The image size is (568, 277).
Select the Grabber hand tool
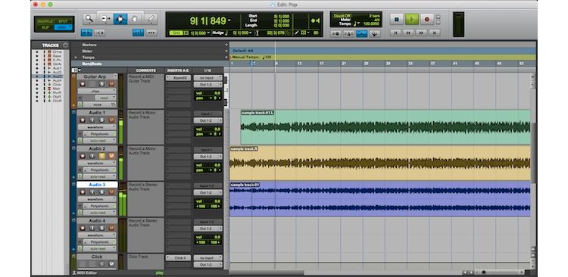(x=134, y=19)
